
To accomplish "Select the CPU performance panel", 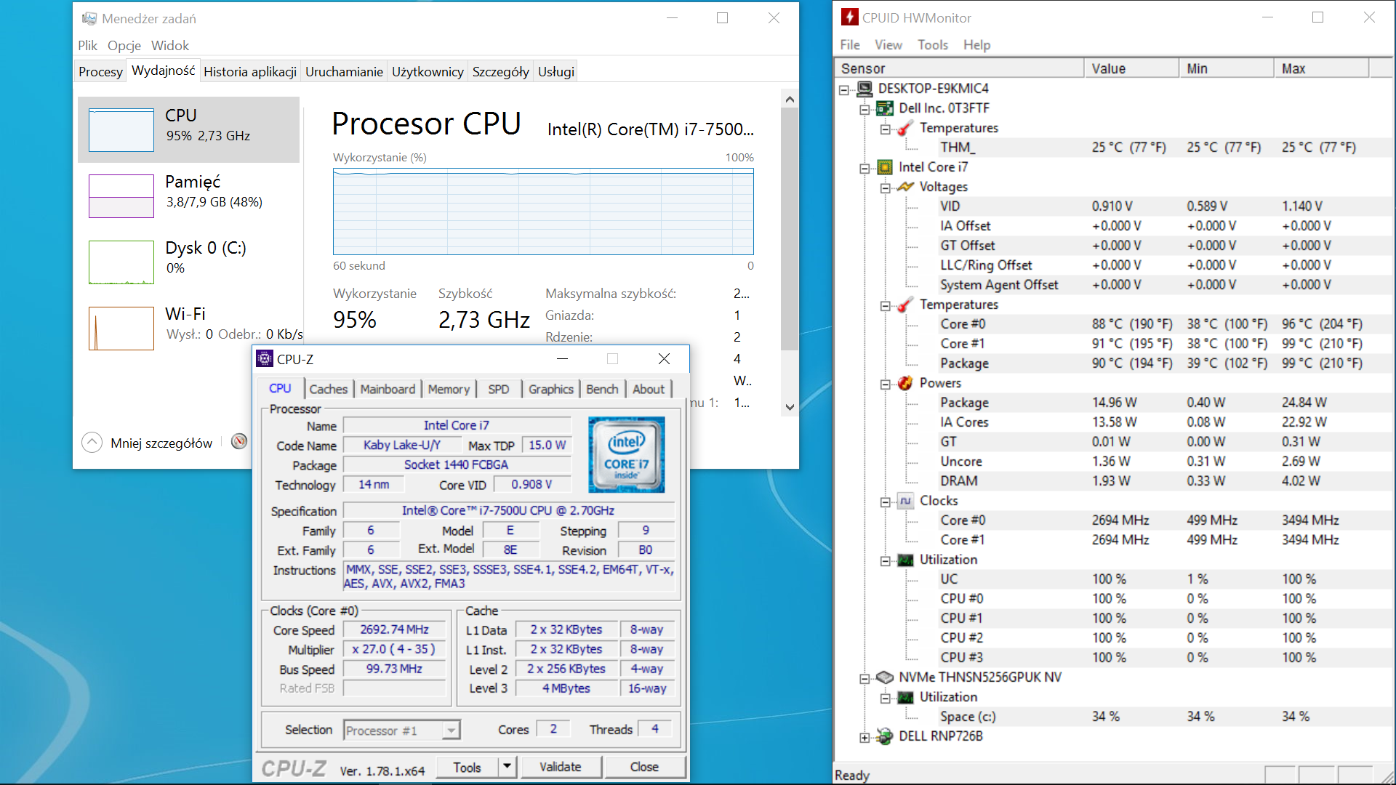I will click(x=189, y=129).
